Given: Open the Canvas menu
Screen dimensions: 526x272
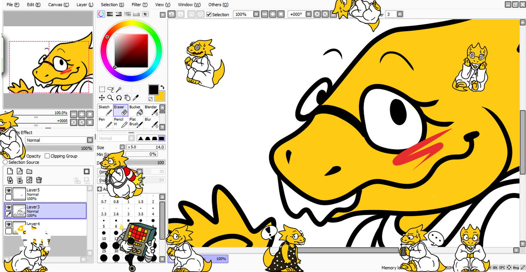Looking at the screenshot, I should (x=58, y=5).
